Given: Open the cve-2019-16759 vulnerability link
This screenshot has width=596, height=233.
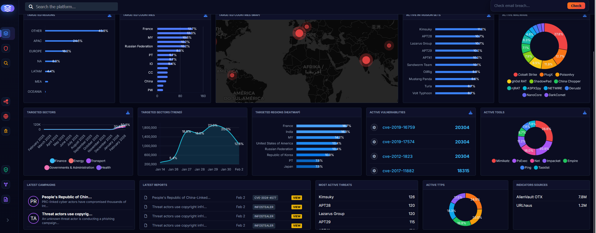Looking at the screenshot, I should point(399,127).
